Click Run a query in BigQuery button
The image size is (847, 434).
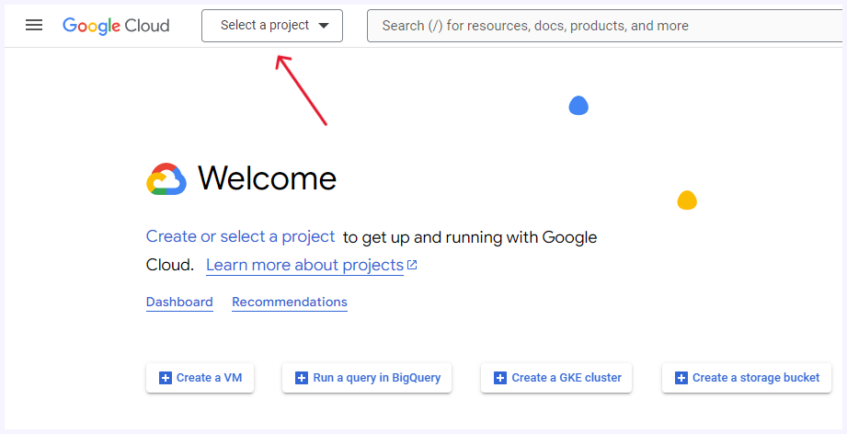tap(367, 378)
